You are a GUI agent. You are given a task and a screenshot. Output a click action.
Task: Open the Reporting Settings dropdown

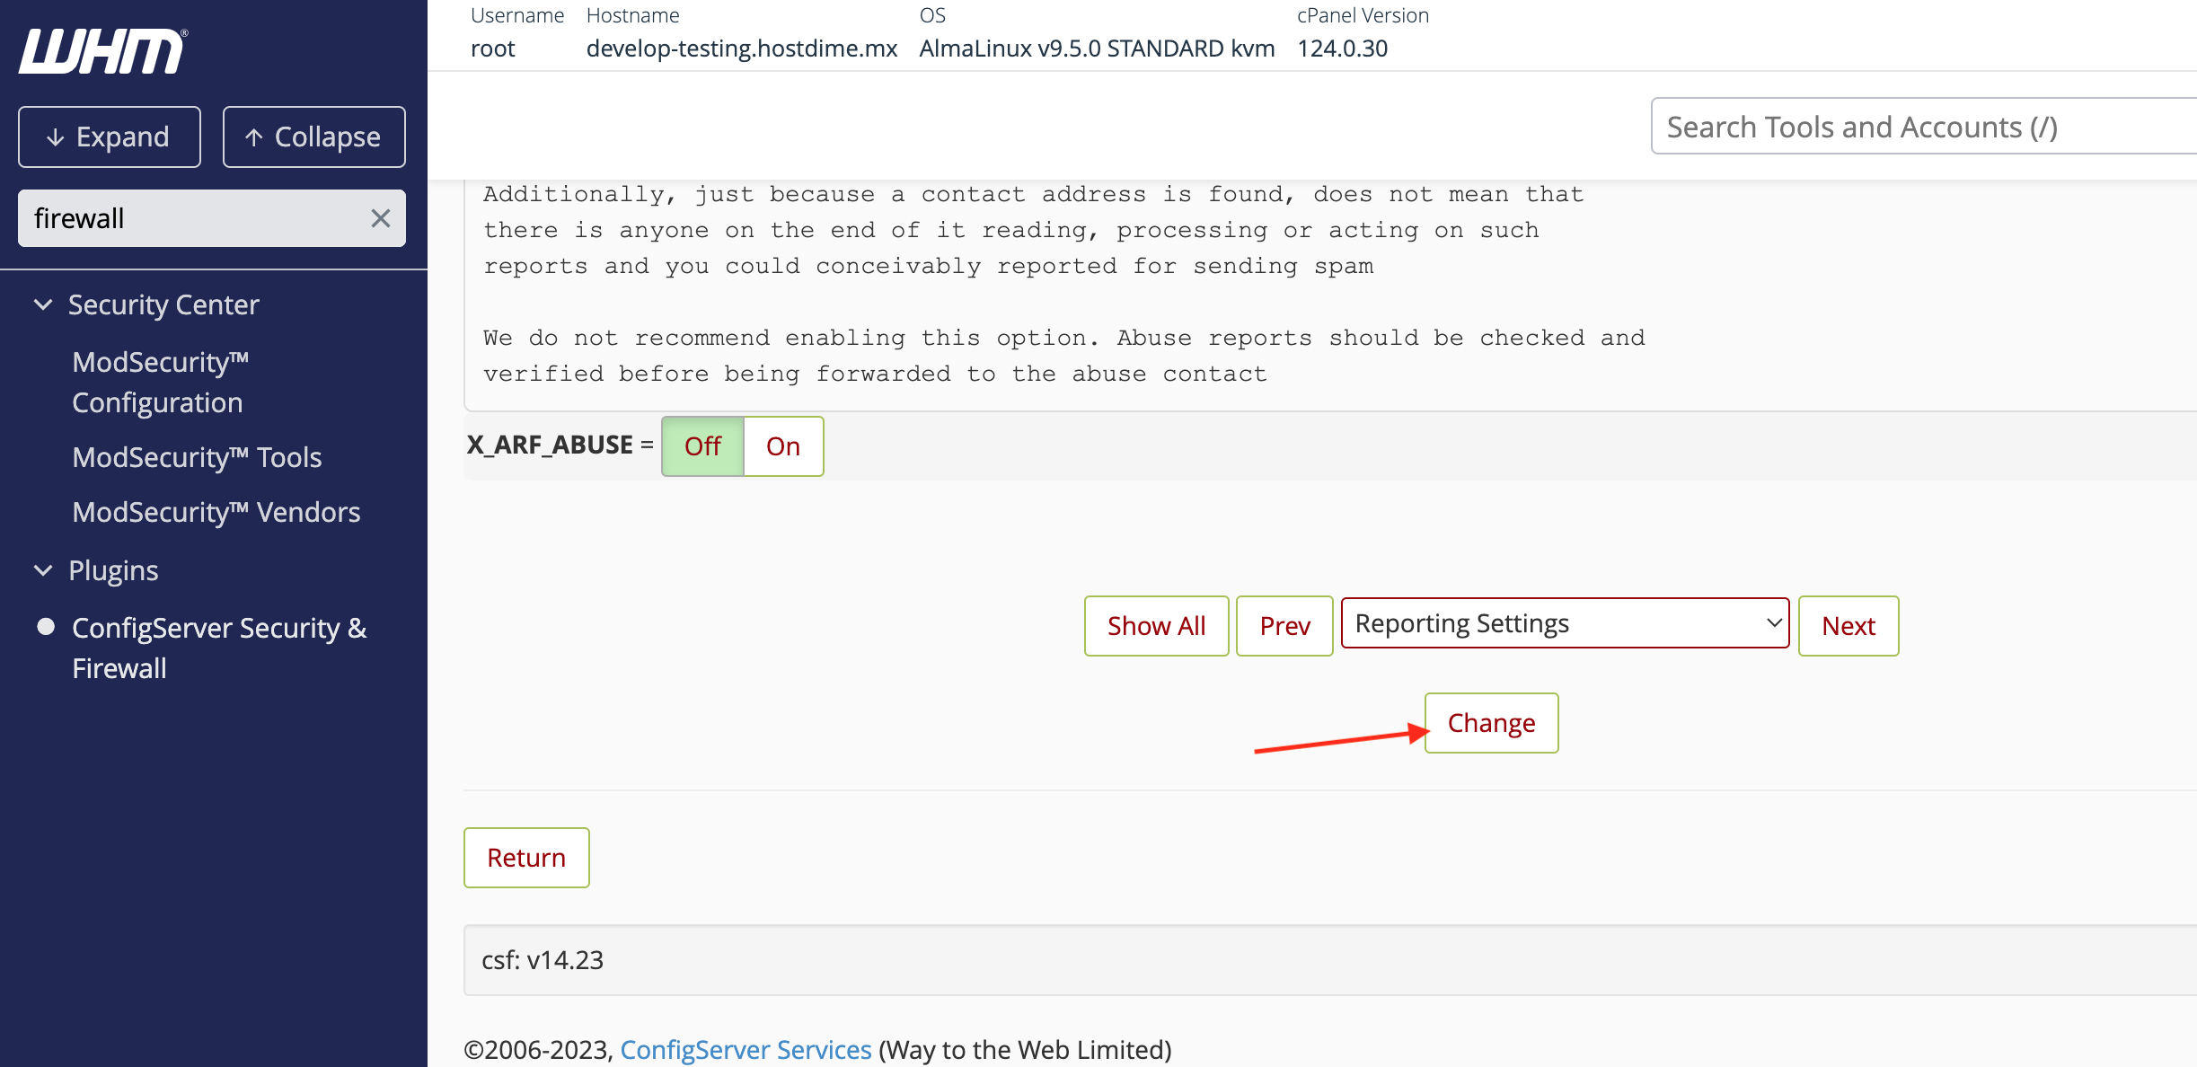[1565, 623]
